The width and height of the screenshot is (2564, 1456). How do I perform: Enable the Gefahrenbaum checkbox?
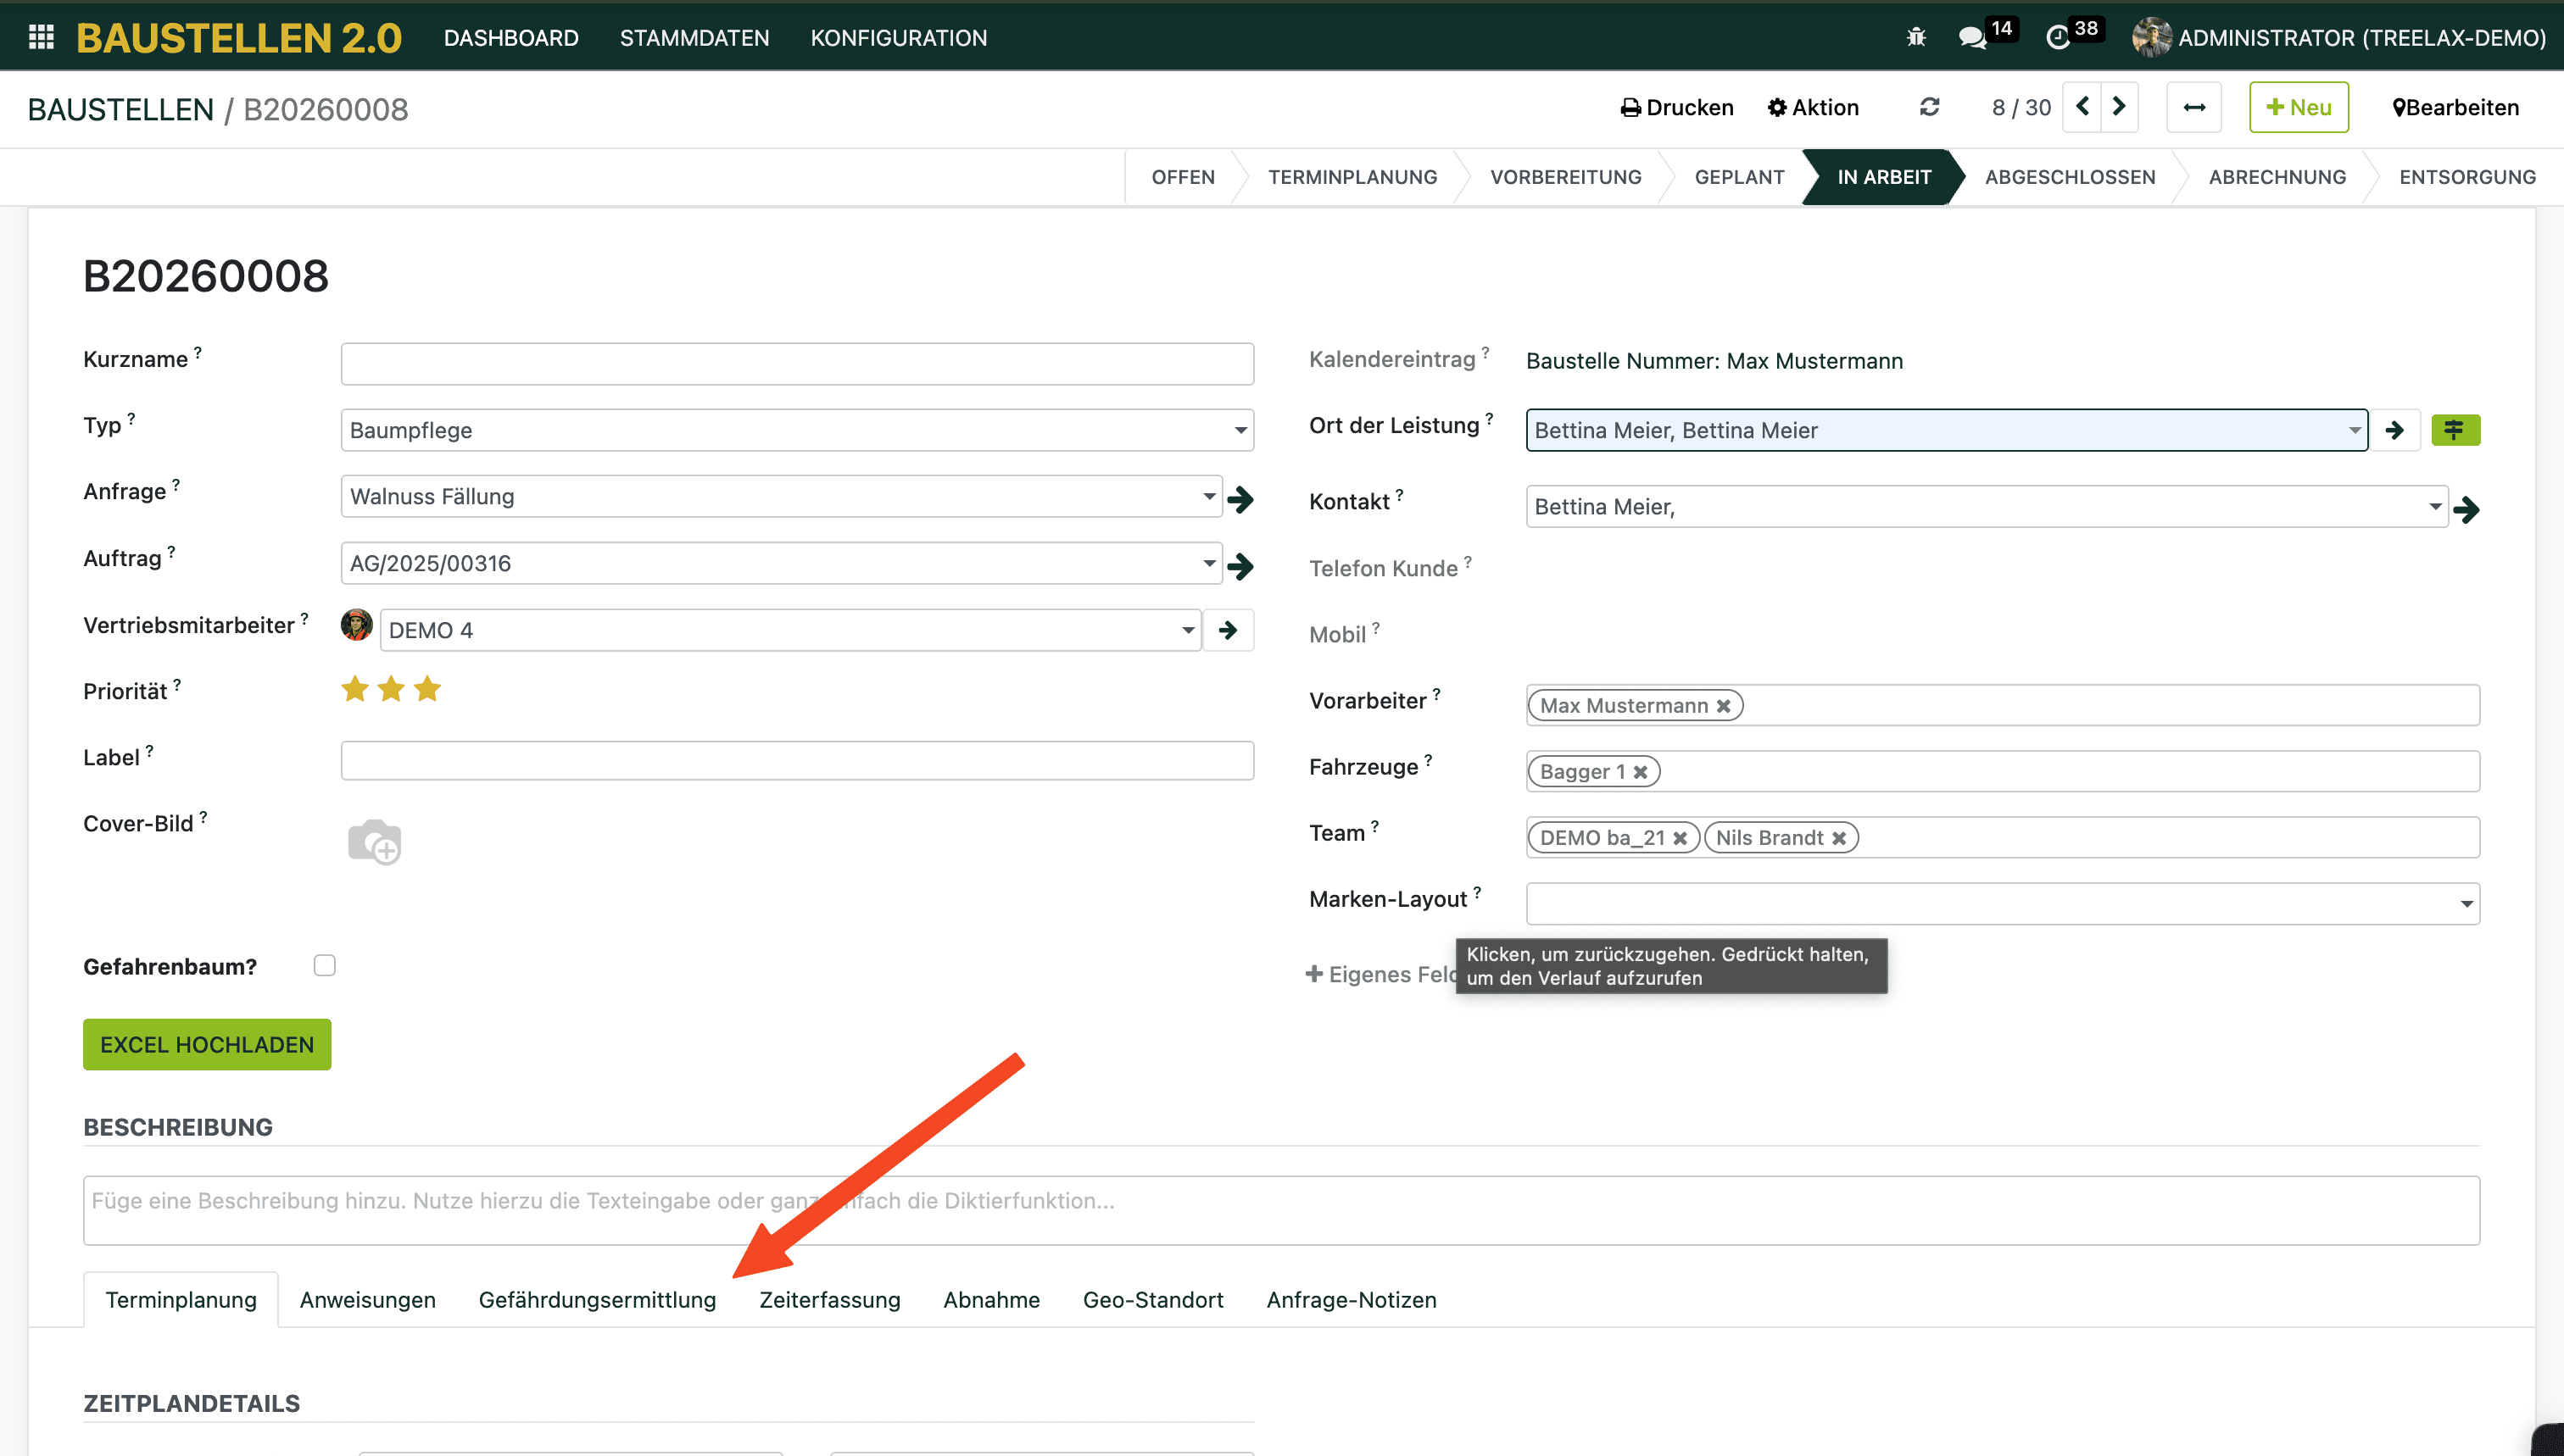point(324,965)
